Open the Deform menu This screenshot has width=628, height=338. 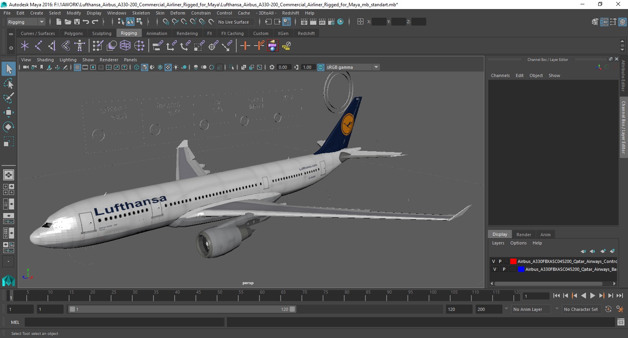(x=177, y=13)
